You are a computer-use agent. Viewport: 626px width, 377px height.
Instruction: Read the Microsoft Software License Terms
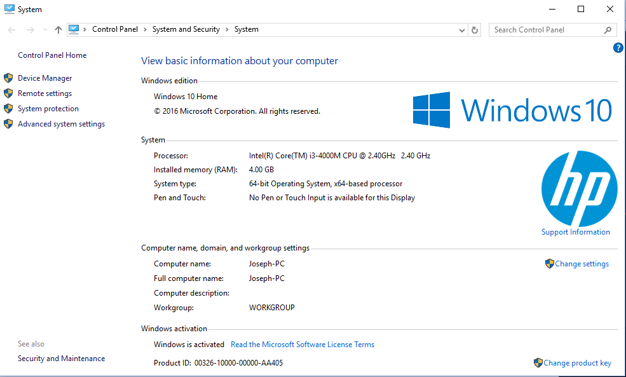pyautogui.click(x=303, y=345)
